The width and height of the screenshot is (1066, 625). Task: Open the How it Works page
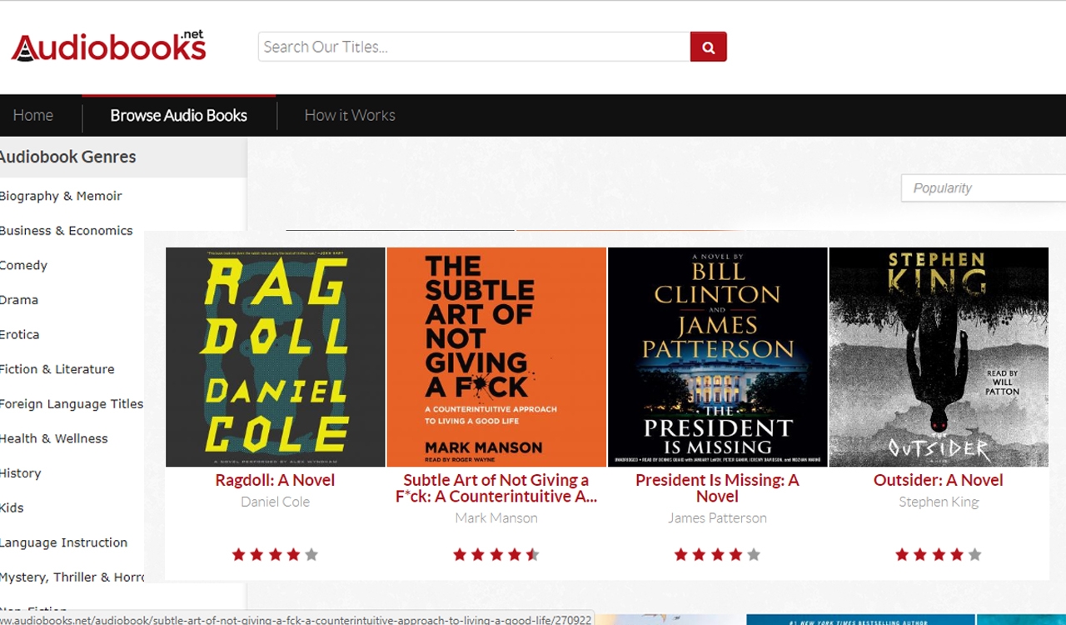tap(350, 115)
